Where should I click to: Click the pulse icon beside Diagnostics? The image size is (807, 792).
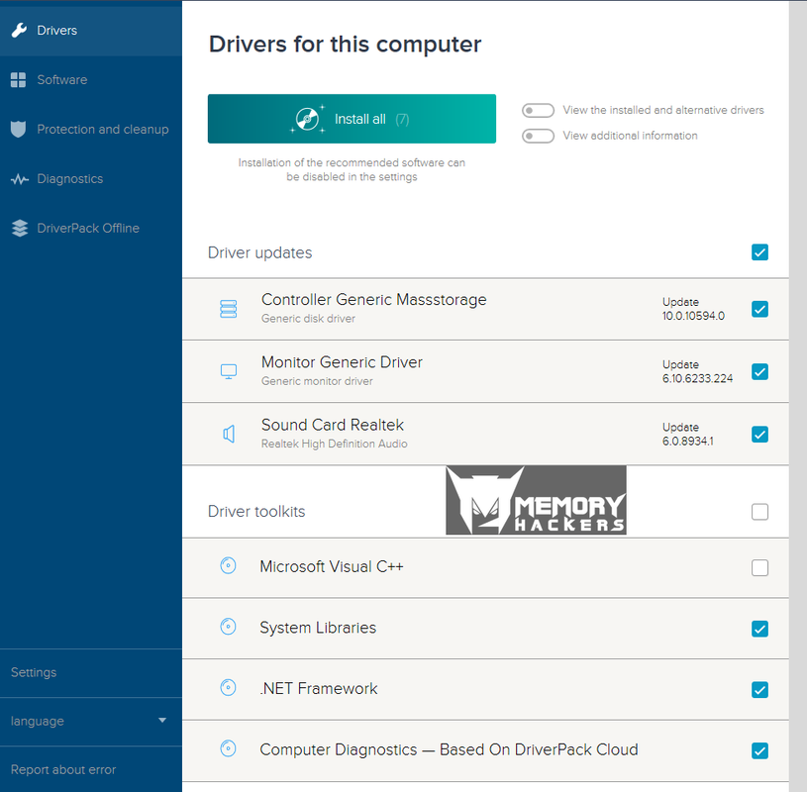[20, 179]
